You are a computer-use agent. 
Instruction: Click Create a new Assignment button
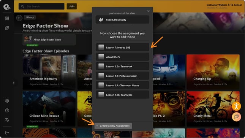coord(113,126)
